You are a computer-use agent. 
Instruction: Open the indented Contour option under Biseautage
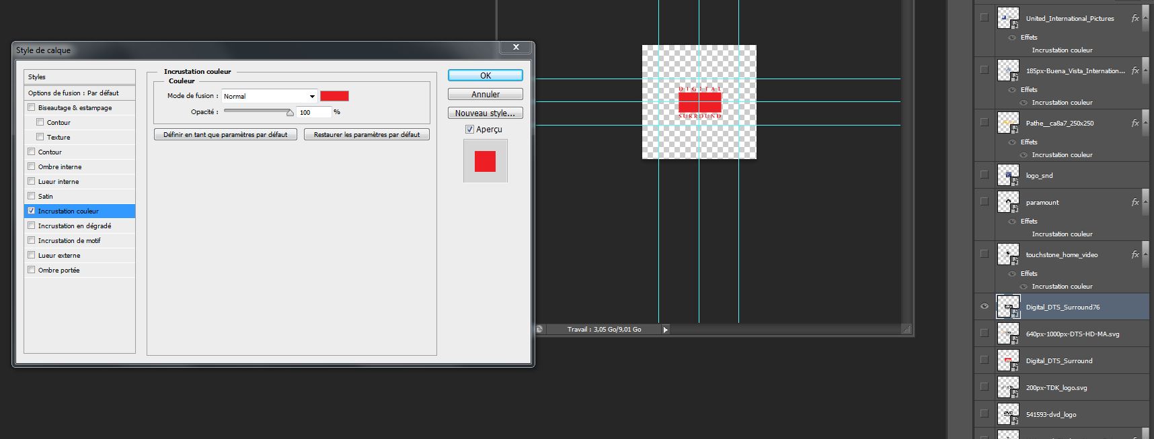59,122
